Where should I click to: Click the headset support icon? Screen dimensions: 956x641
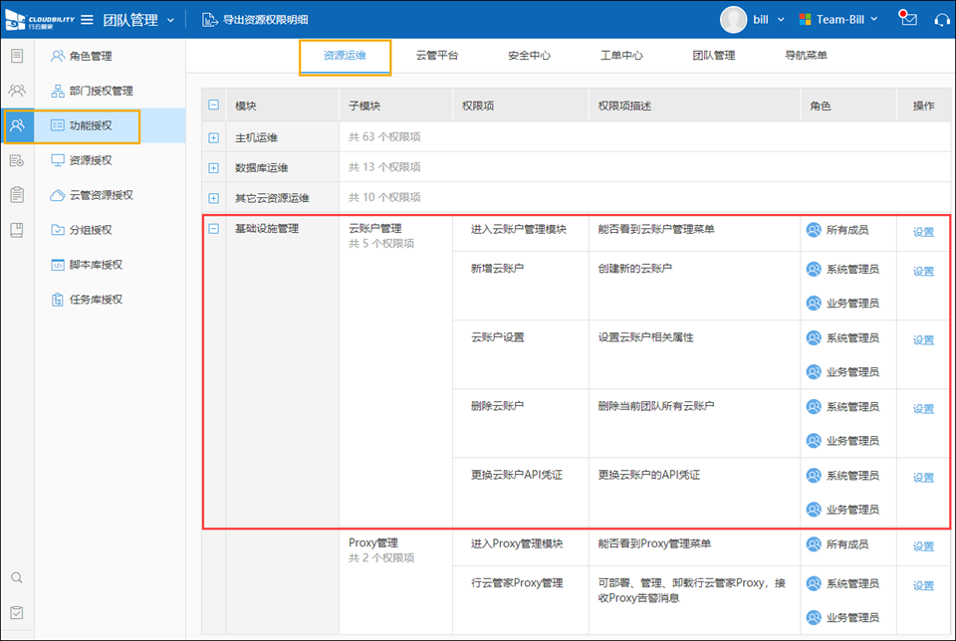941,20
